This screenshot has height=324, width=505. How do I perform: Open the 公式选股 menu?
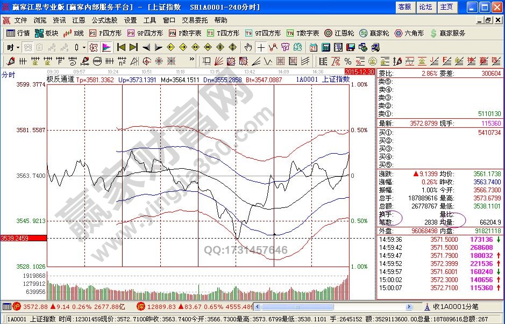pyautogui.click(x=104, y=20)
